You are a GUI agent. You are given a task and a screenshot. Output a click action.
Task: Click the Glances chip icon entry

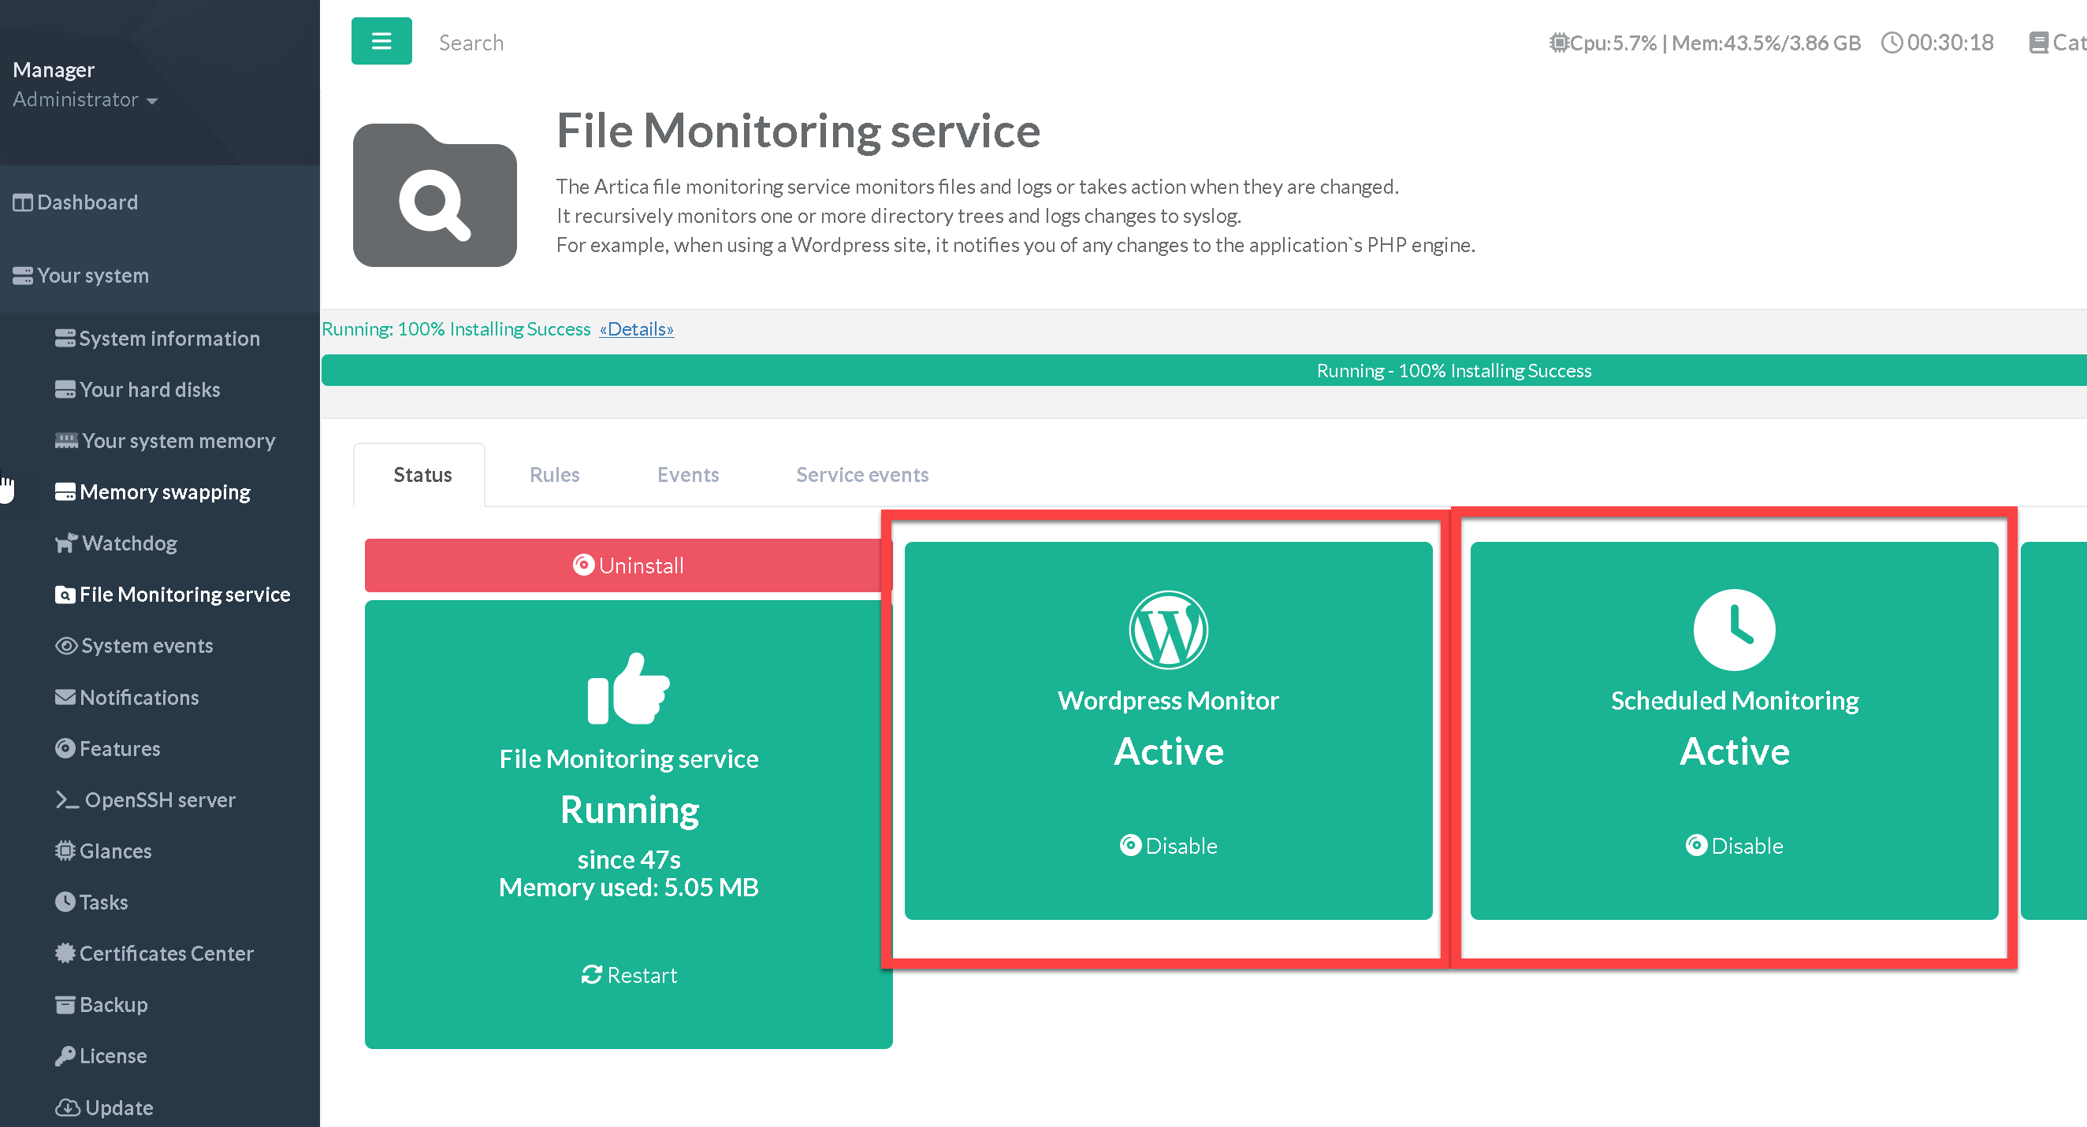(x=104, y=851)
